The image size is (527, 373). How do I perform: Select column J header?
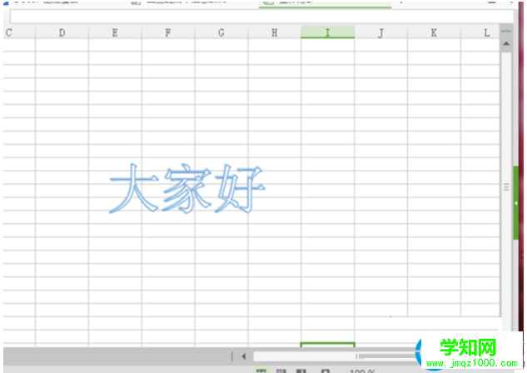click(380, 32)
